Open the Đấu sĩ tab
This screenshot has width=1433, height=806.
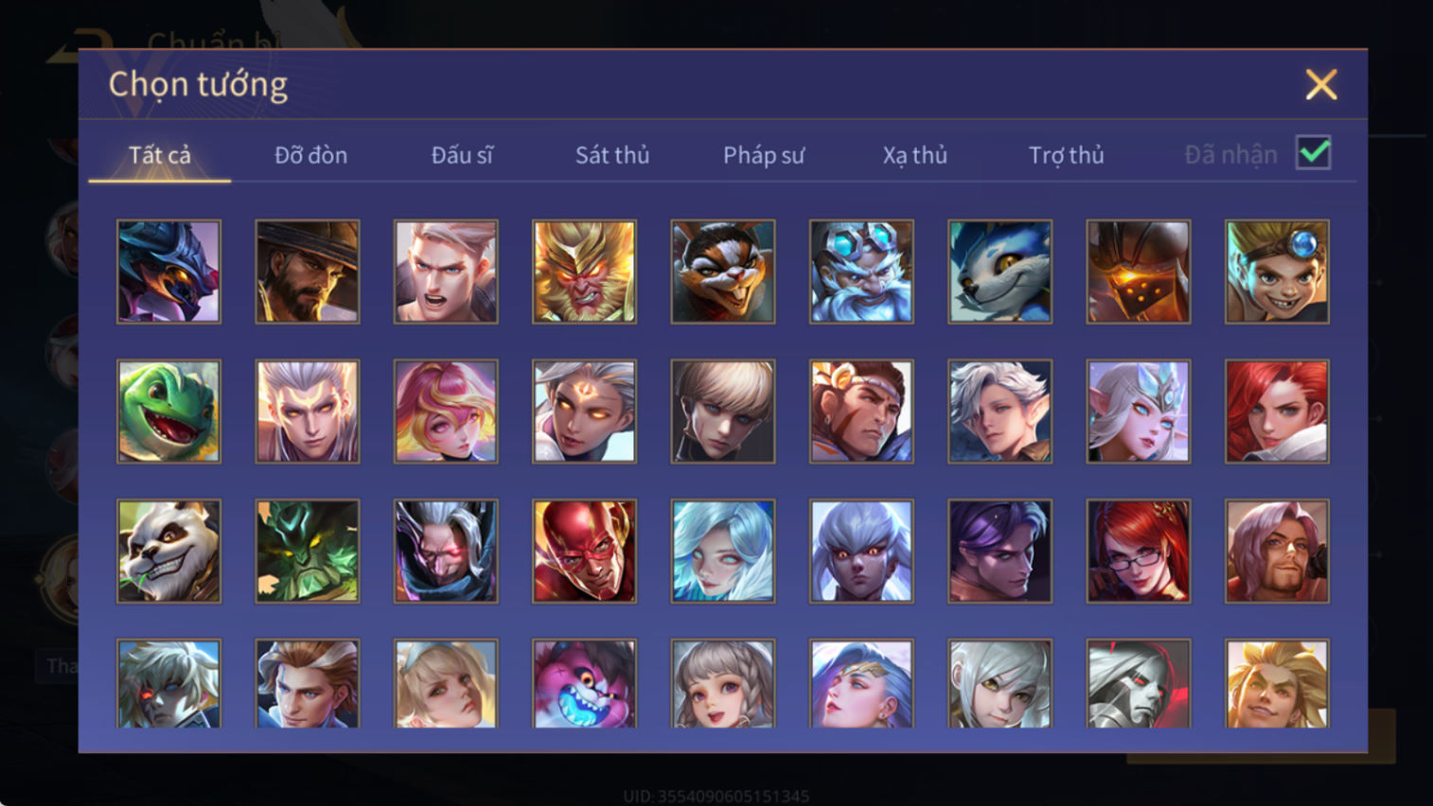[x=462, y=155]
